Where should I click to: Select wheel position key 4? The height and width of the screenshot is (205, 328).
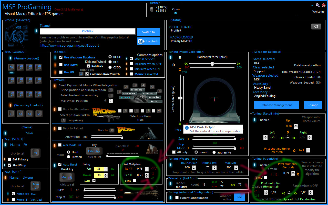tap(143, 85)
